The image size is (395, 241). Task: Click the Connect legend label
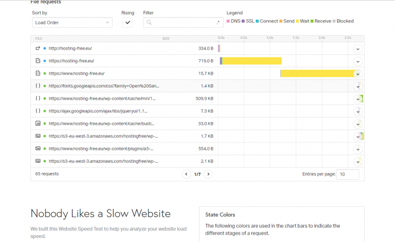point(269,21)
